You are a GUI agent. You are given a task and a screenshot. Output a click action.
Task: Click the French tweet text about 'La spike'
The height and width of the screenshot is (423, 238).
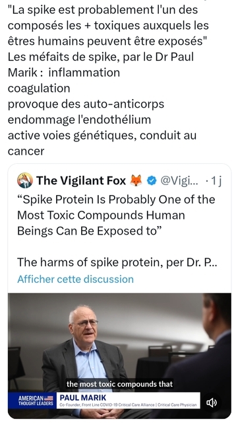(x=108, y=25)
